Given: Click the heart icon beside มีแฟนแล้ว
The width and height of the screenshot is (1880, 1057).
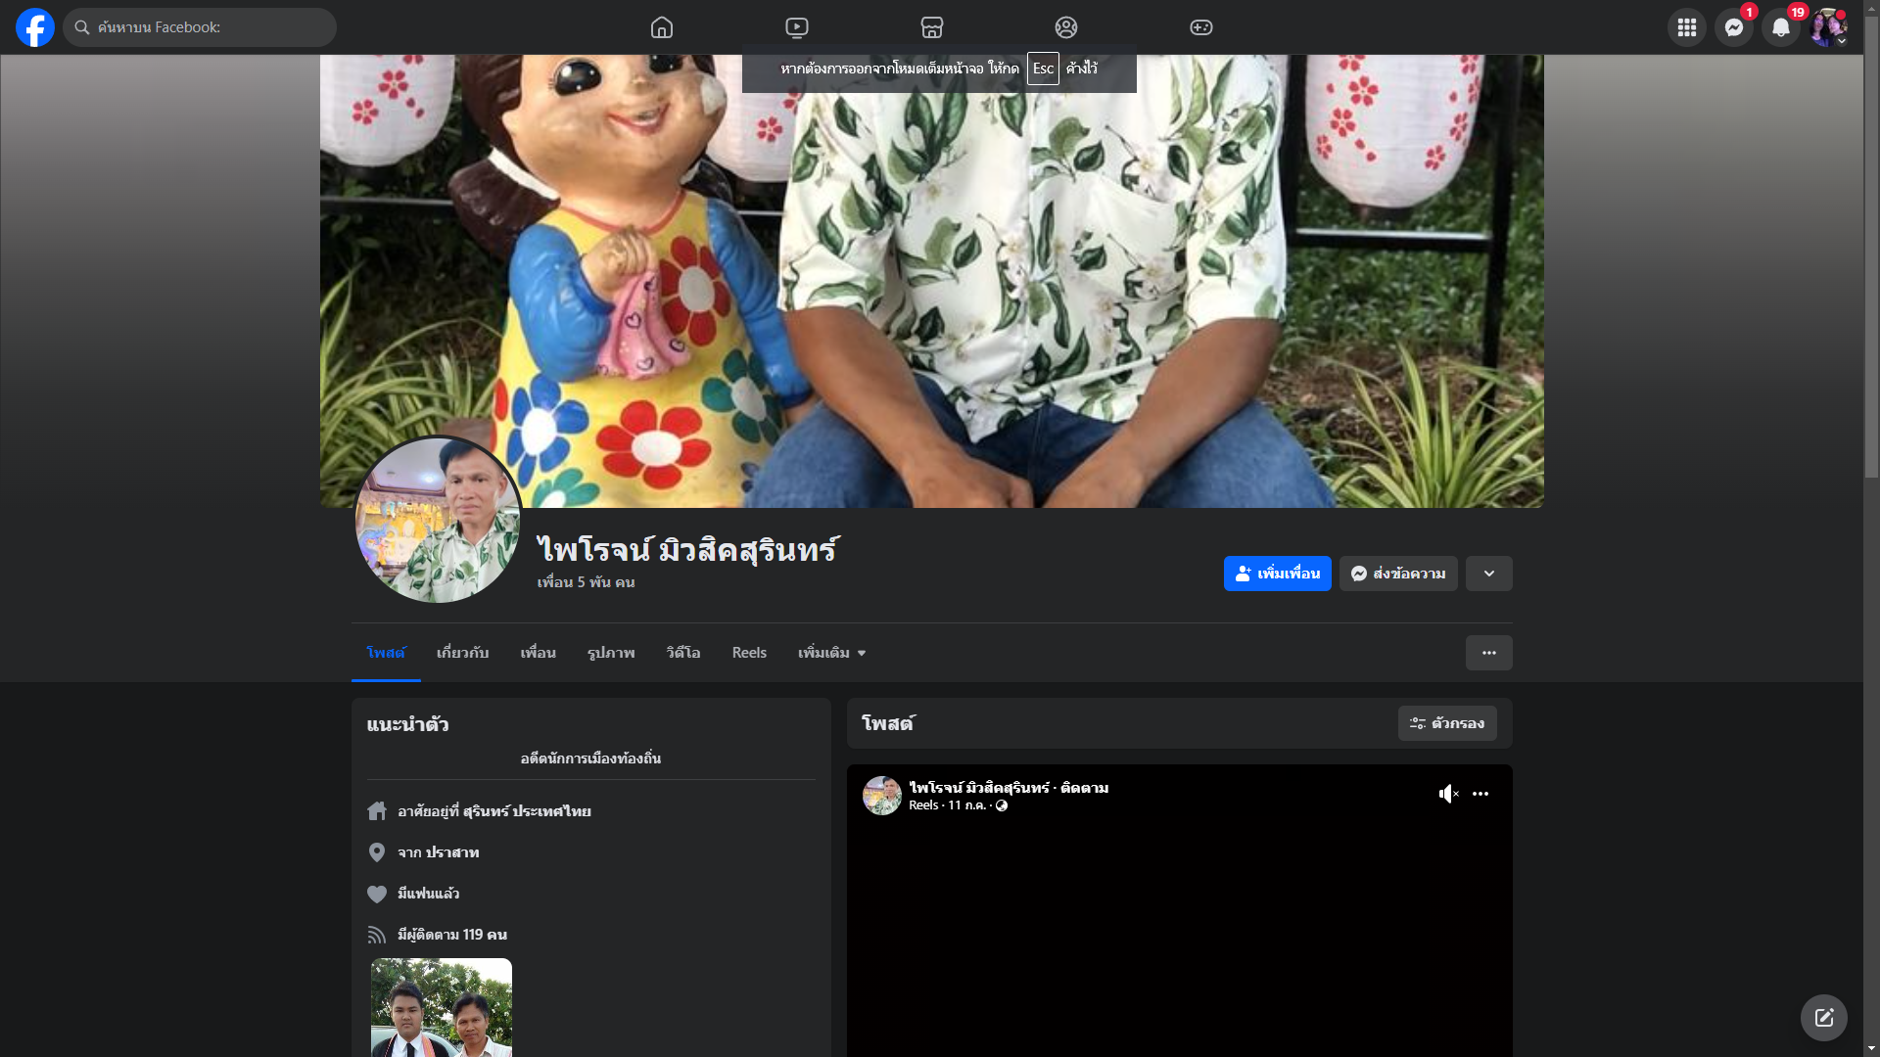Looking at the screenshot, I should pyautogui.click(x=377, y=894).
